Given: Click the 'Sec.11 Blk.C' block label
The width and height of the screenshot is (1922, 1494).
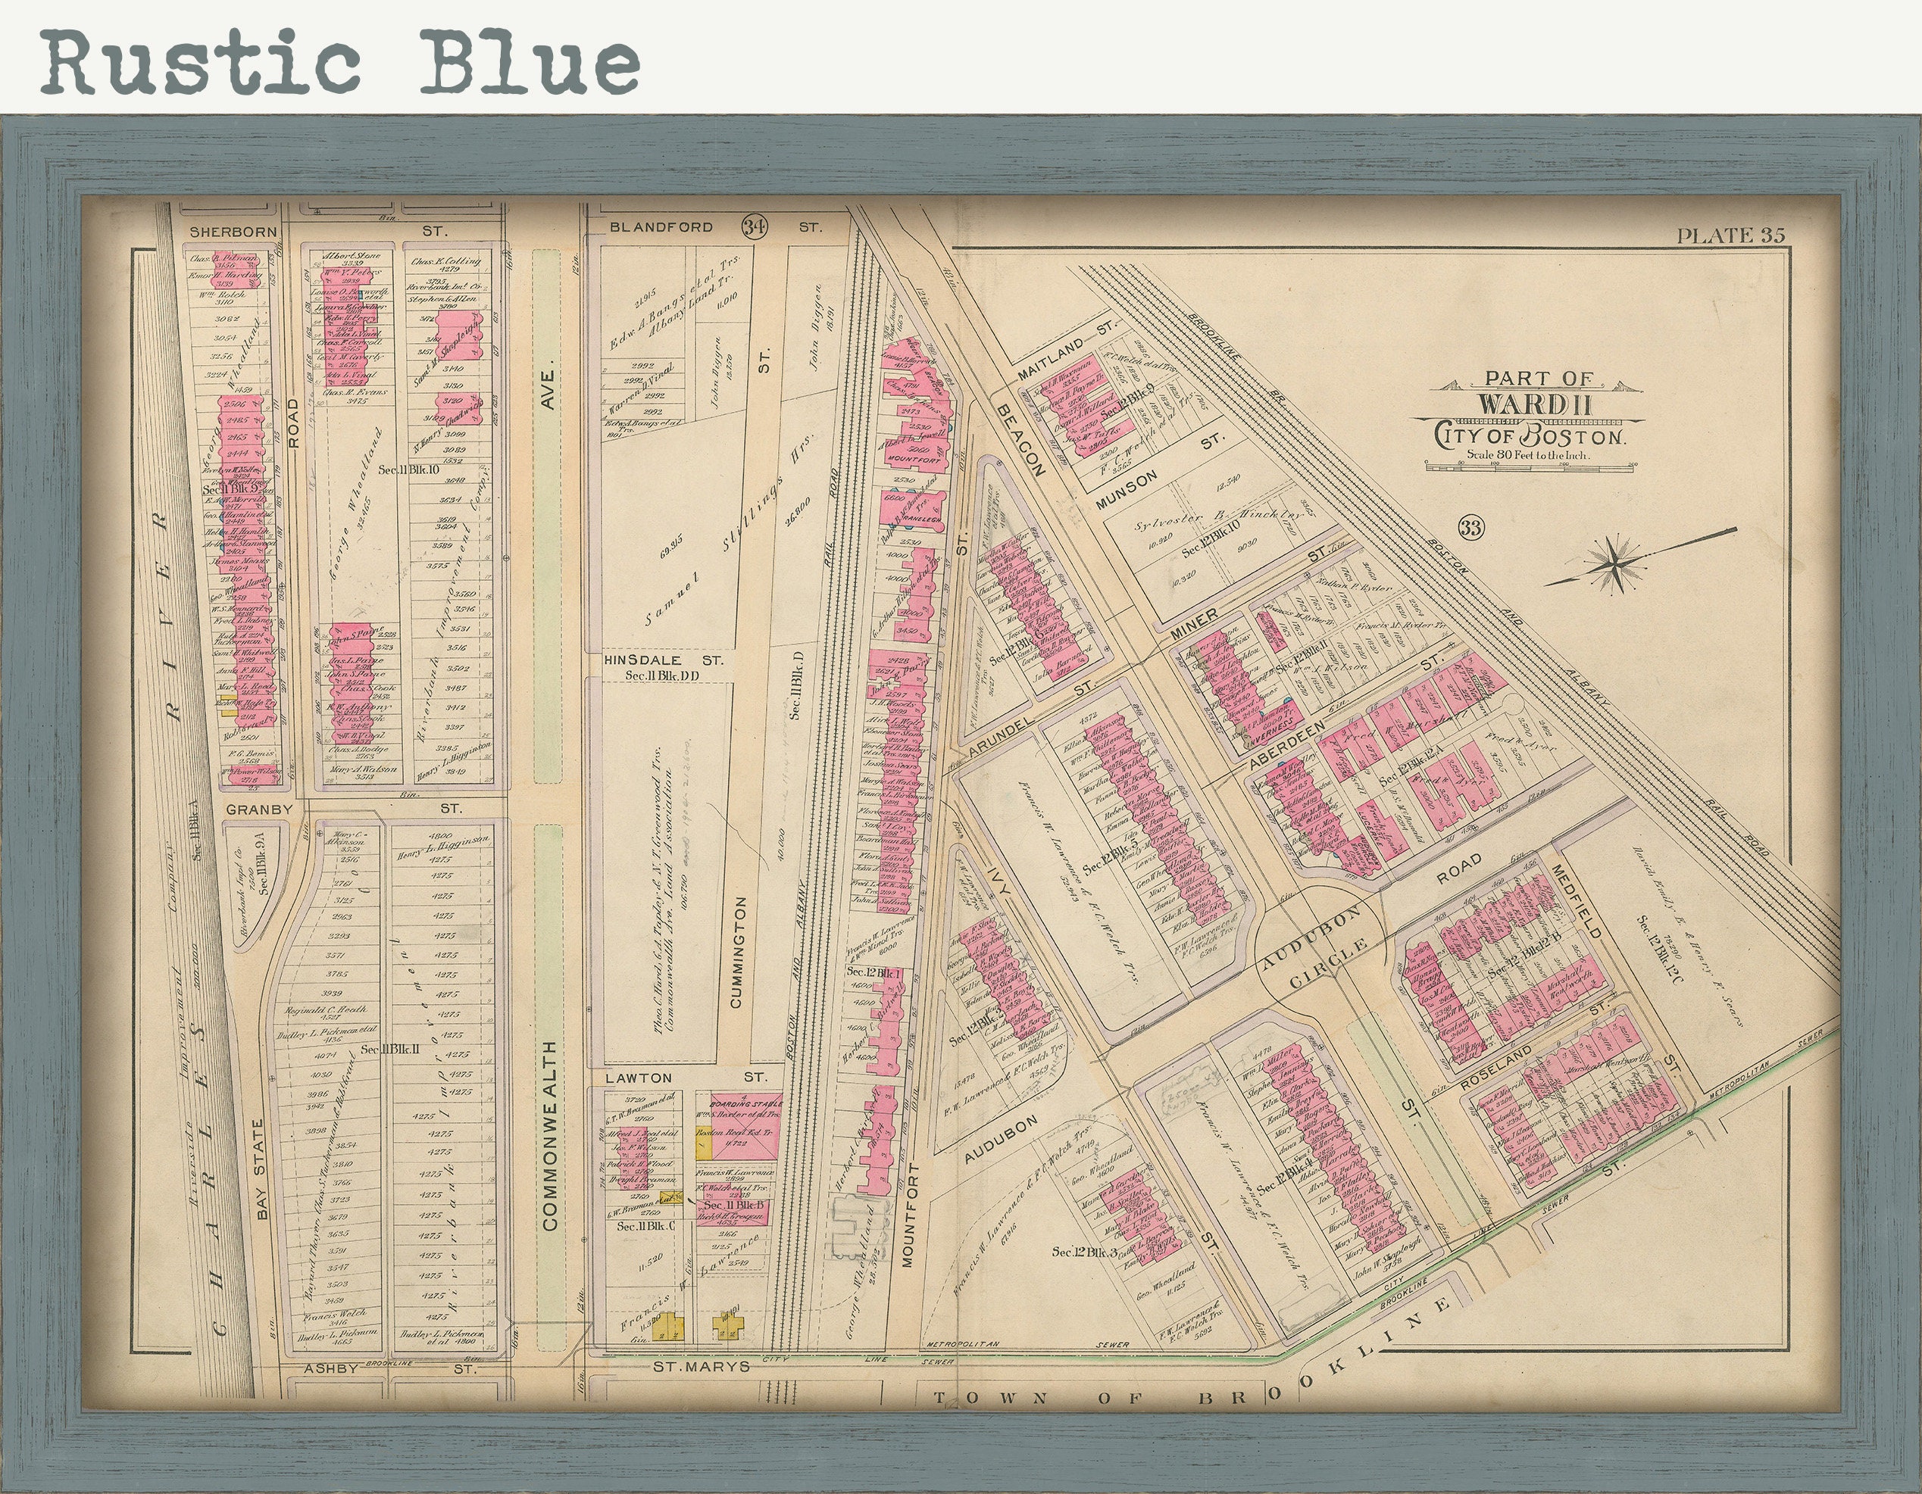Looking at the screenshot, I should tap(646, 1224).
